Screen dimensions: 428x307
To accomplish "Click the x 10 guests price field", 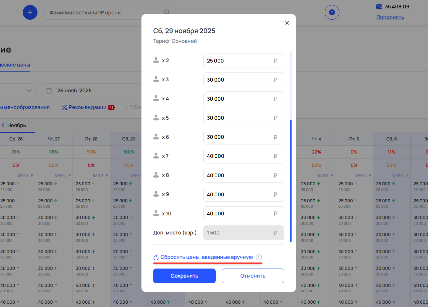I will click(243, 214).
